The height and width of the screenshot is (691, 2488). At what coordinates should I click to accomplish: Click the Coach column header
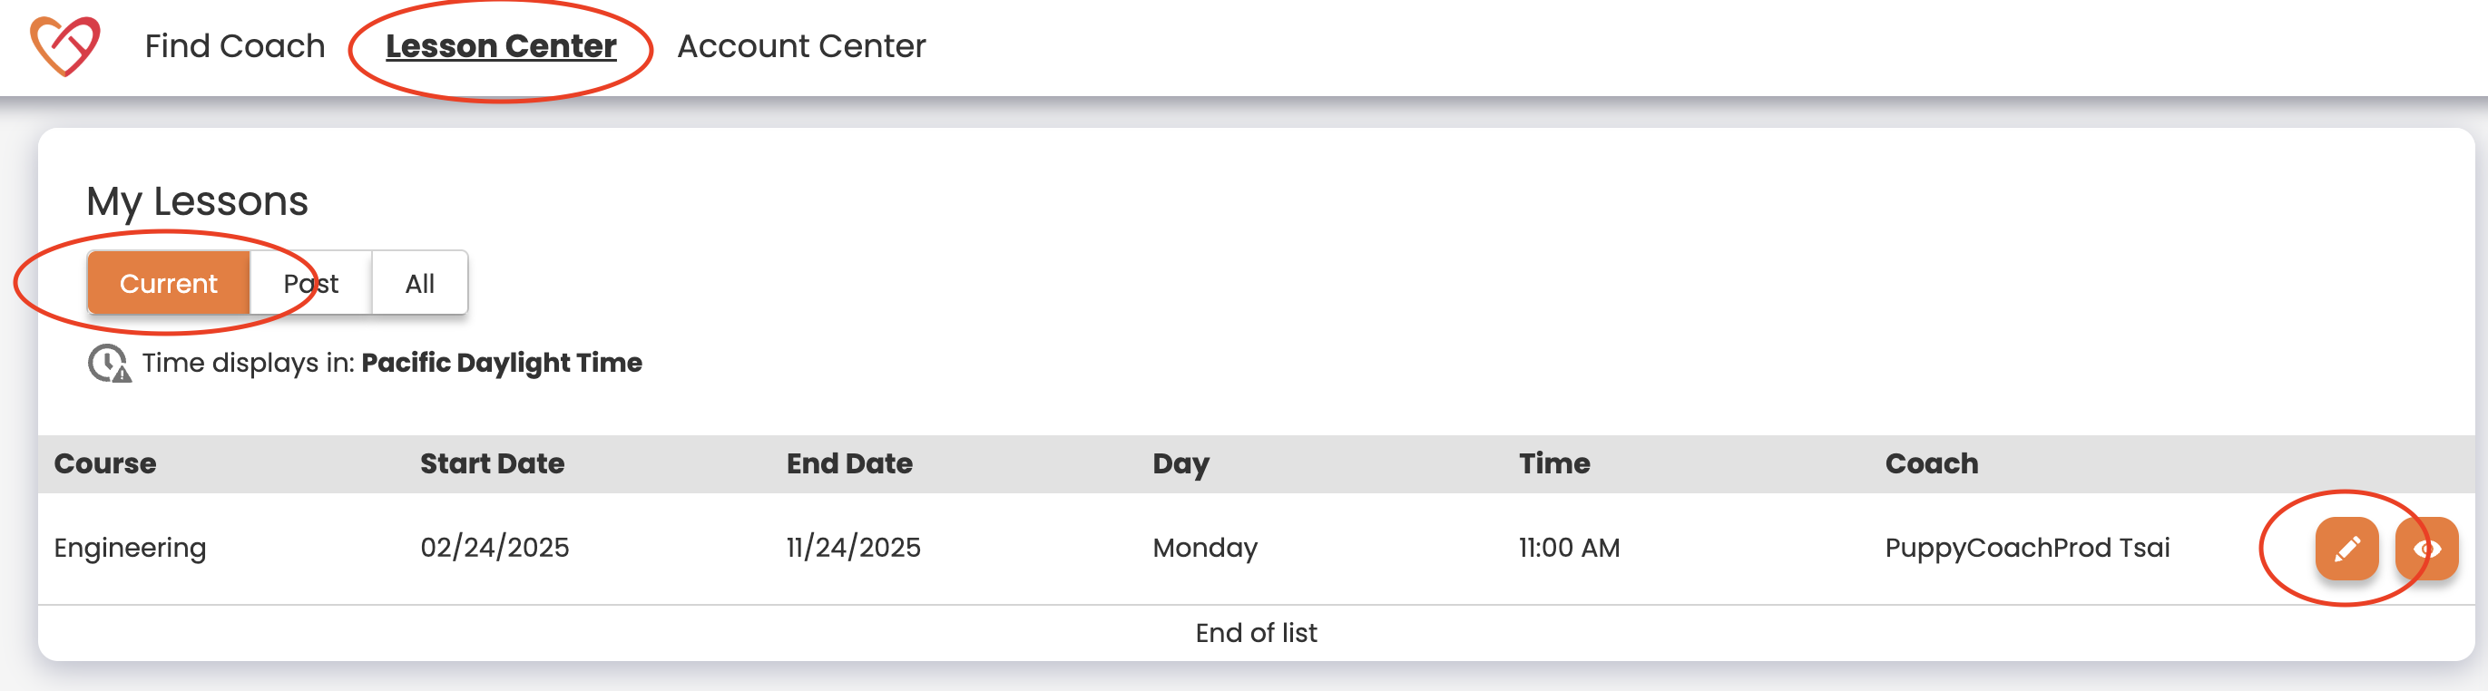point(1931,463)
